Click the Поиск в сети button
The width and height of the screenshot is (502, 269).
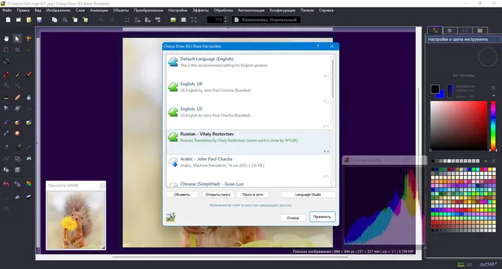click(253, 195)
